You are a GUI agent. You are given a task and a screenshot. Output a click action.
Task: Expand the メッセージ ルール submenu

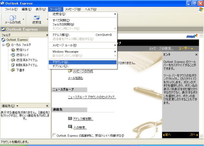[x=115, y=45]
